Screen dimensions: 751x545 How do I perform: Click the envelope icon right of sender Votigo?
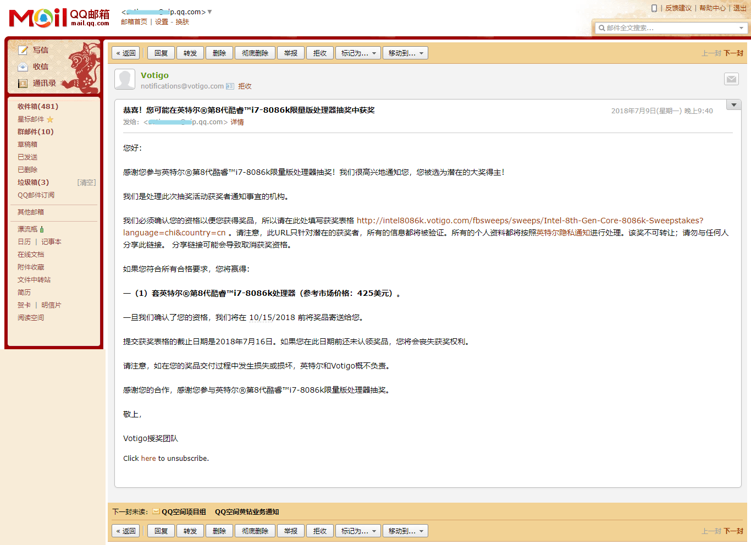tap(731, 79)
